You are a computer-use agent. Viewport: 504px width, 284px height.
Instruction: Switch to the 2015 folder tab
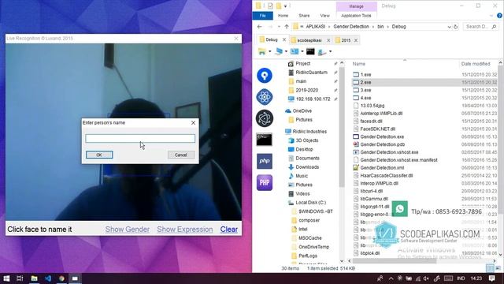coord(346,40)
